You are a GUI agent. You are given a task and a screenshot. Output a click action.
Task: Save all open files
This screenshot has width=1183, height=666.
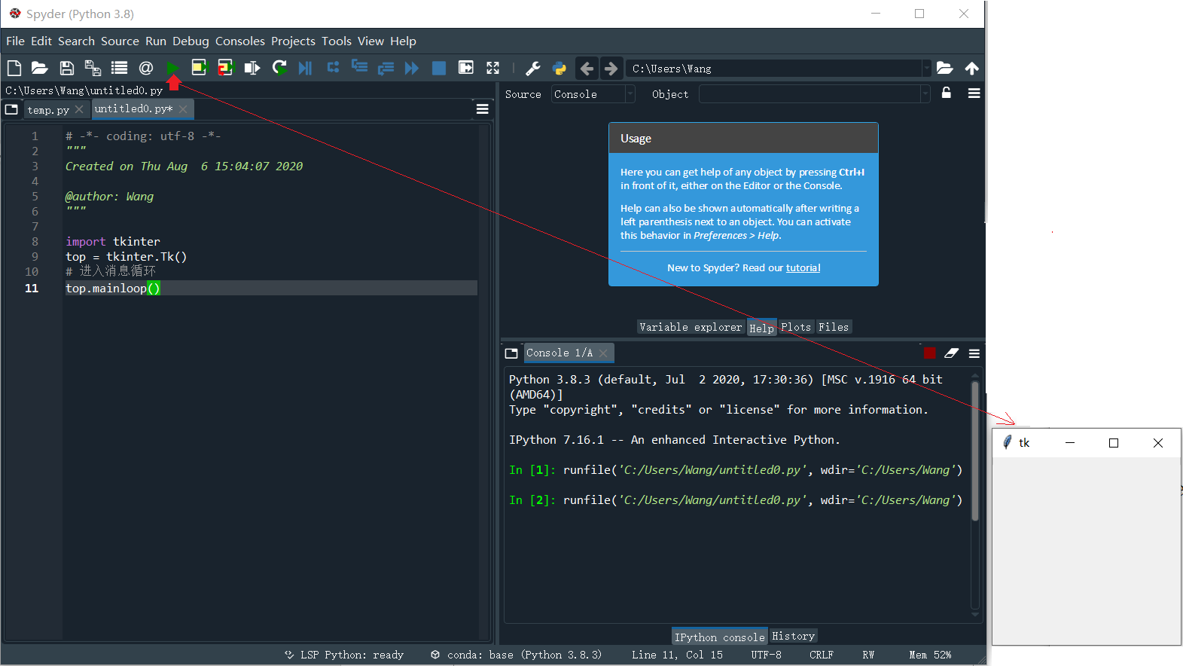pos(93,68)
